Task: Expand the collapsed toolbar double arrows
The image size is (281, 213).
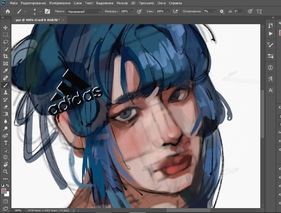Action: pos(2,18)
